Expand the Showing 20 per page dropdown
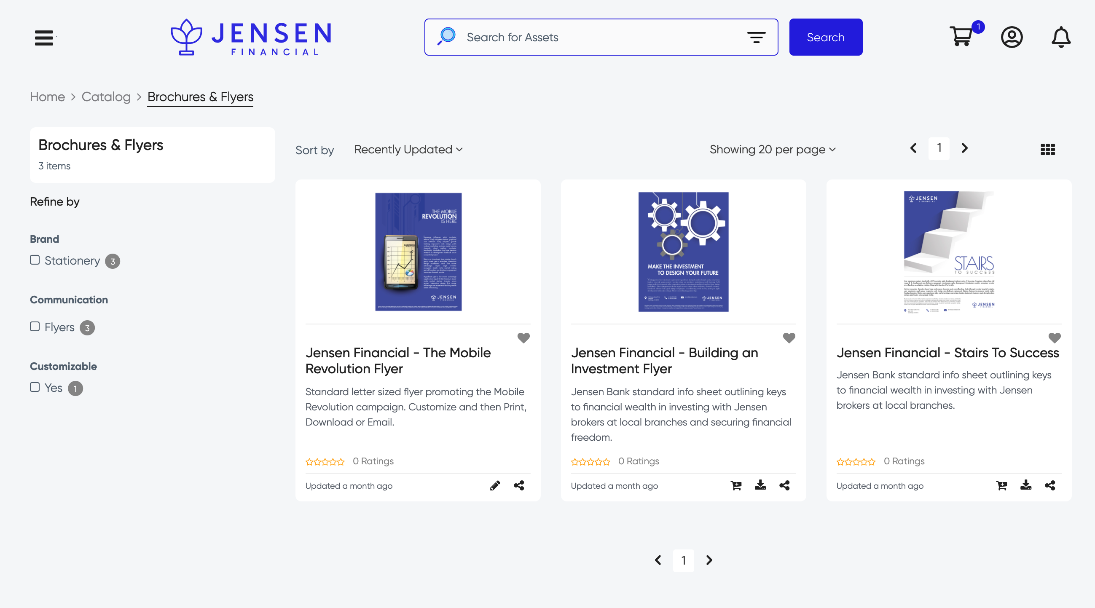This screenshot has height=608, width=1095. [x=773, y=150]
